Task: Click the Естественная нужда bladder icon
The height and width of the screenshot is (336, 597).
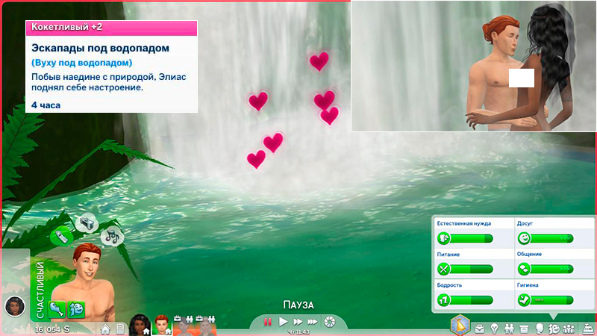Action: click(x=443, y=238)
